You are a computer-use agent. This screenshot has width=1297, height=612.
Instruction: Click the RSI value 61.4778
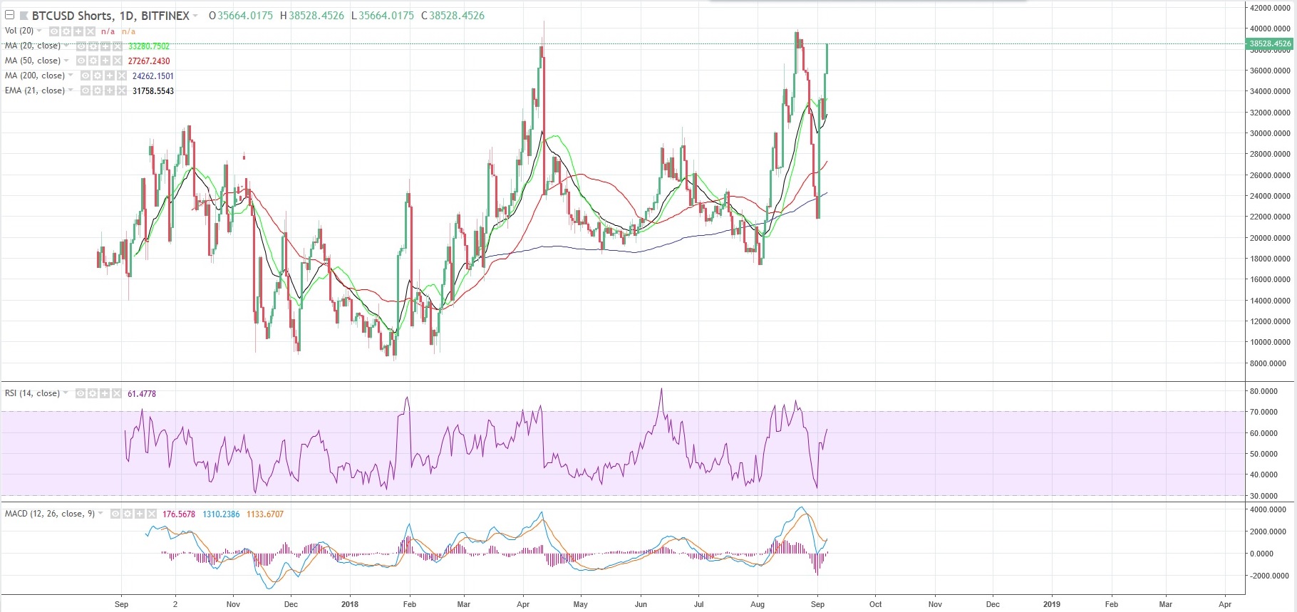coord(142,394)
